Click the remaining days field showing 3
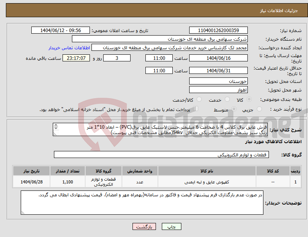Screen dimensions: 308x237 117,58
